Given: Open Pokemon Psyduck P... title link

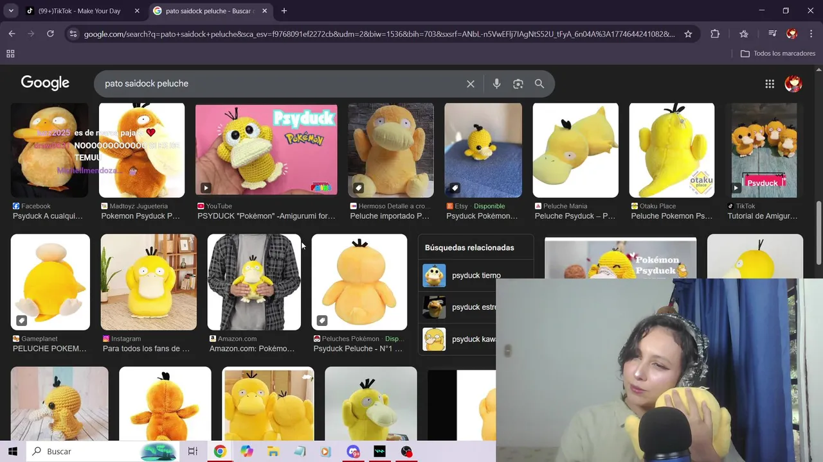Looking at the screenshot, I should tap(140, 216).
